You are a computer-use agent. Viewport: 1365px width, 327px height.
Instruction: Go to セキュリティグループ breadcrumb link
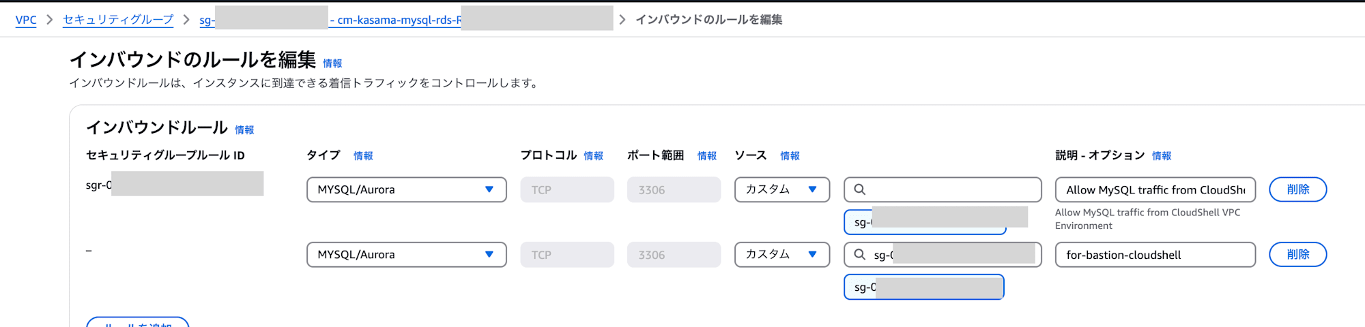(x=118, y=20)
